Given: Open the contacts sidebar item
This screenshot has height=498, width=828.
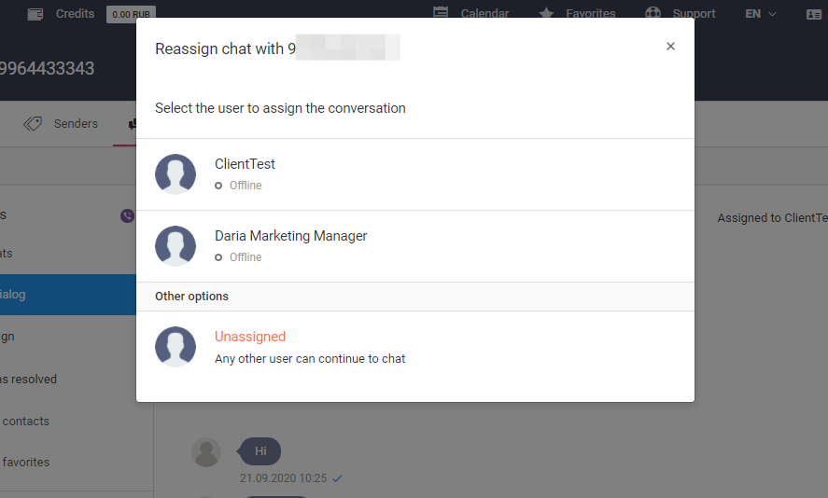Looking at the screenshot, I should click(26, 421).
